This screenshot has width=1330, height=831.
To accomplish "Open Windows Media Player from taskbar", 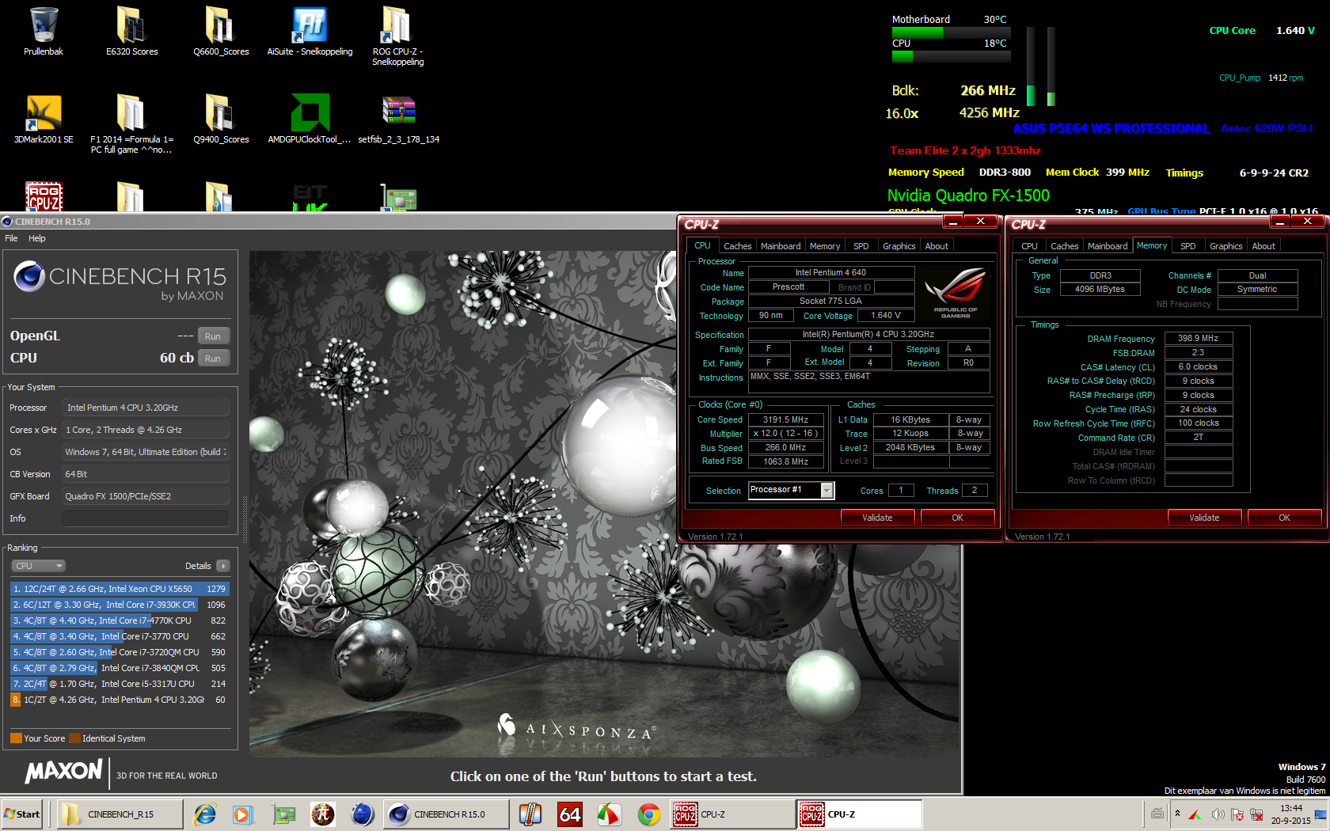I will coord(242,814).
